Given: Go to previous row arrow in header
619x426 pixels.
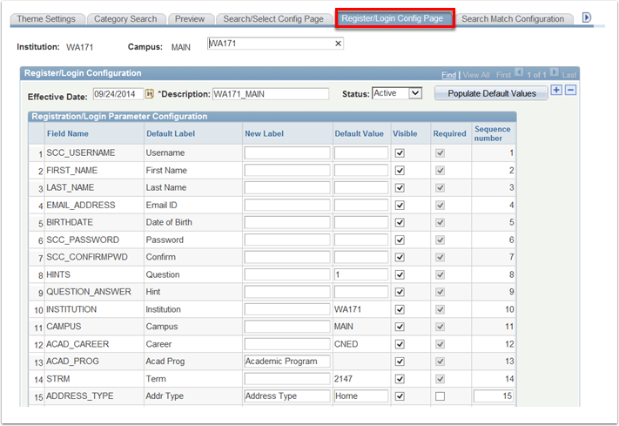Looking at the screenshot, I should (519, 72).
